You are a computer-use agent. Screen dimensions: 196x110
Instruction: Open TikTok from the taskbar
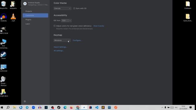(x=59, y=107)
